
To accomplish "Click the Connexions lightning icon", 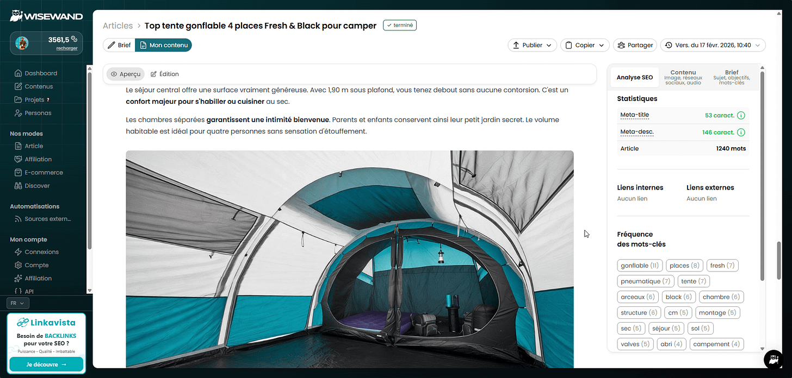I will [x=19, y=252].
